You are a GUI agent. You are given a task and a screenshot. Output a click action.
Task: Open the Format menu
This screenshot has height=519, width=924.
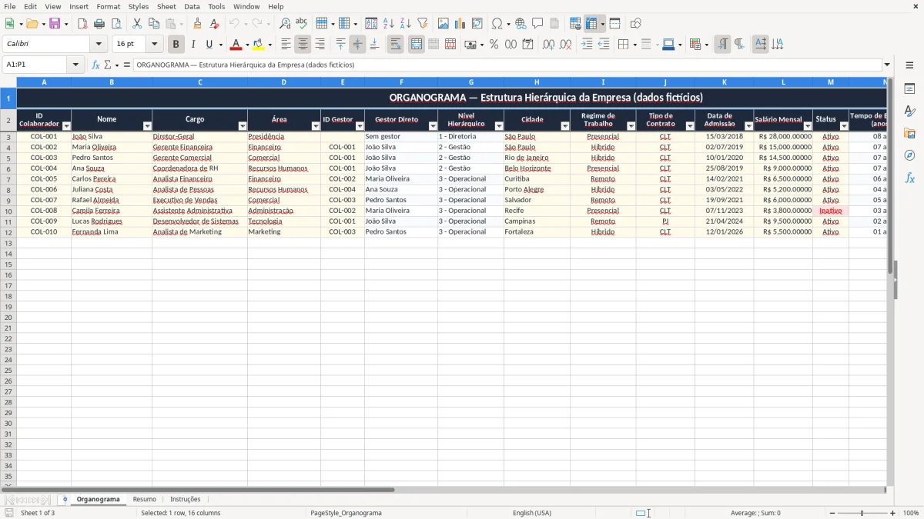[109, 6]
